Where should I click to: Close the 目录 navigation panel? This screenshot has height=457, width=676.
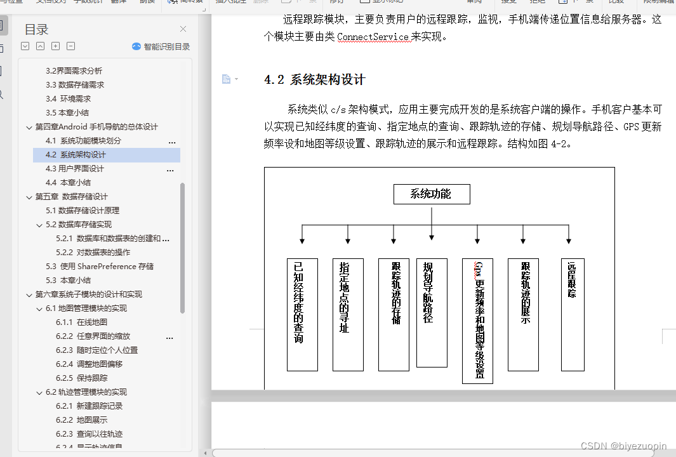tap(183, 29)
